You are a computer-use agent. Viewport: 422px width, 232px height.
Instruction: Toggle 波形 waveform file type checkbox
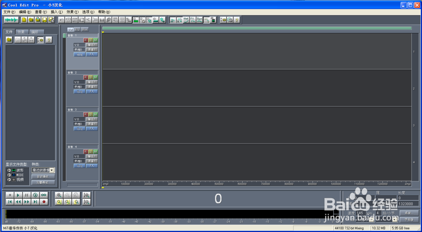coord(9,170)
